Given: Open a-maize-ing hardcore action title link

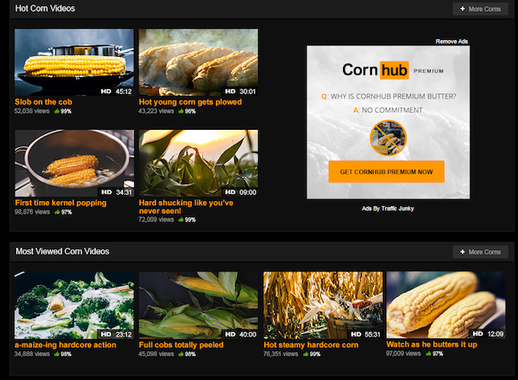Looking at the screenshot, I should [65, 344].
